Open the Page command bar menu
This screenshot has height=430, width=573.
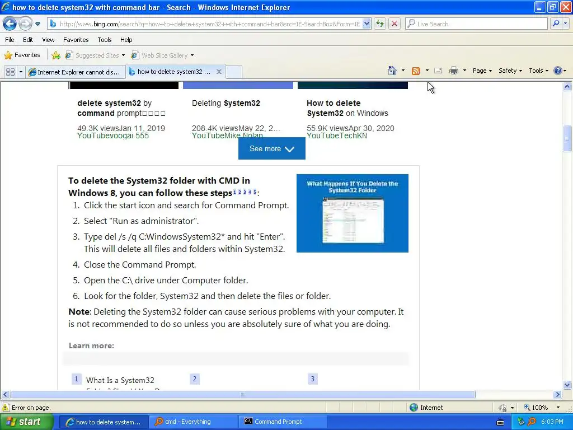(482, 71)
